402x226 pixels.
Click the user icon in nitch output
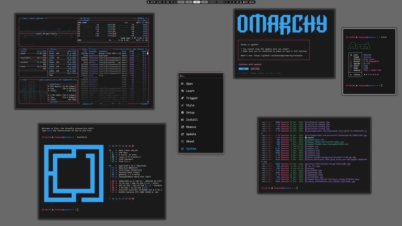coord(351,55)
